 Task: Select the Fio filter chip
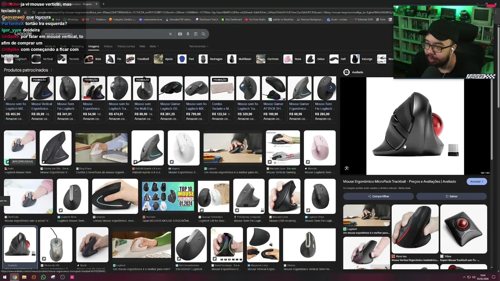(114, 59)
